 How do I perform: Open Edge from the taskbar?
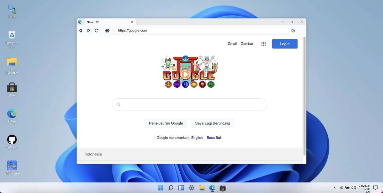tap(212, 188)
